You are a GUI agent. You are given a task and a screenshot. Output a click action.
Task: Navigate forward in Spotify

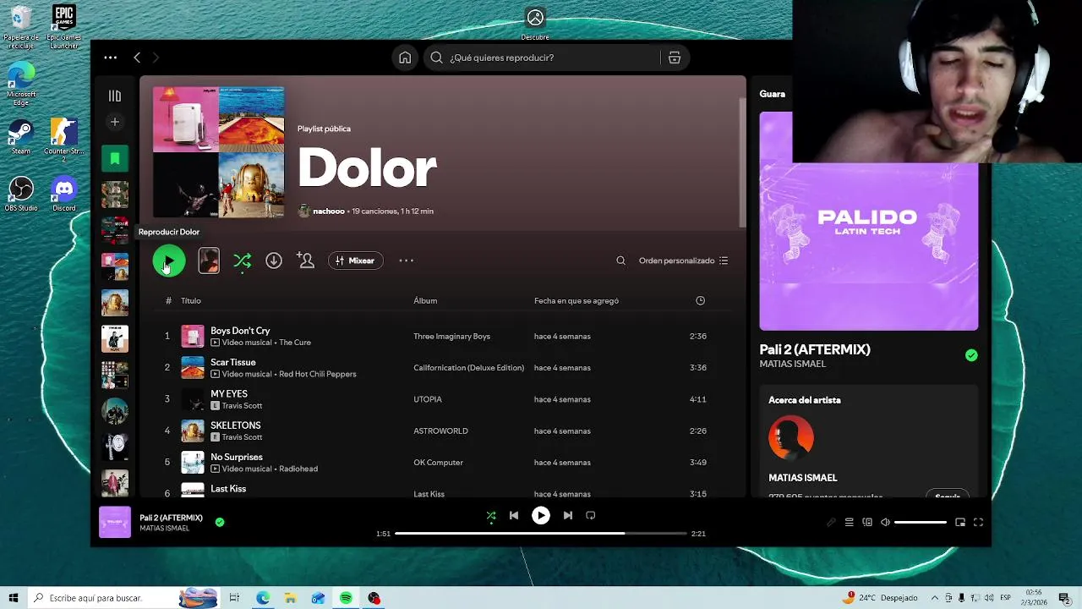[x=156, y=58]
